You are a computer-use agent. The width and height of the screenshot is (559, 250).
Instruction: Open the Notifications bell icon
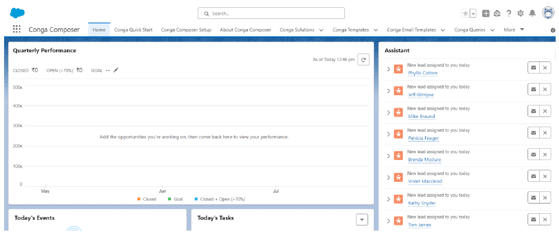click(x=532, y=14)
